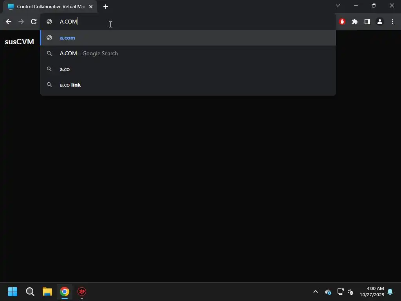Viewport: 401px width, 301px height.
Task: Reload the page with the refresh icon
Action: click(x=34, y=22)
